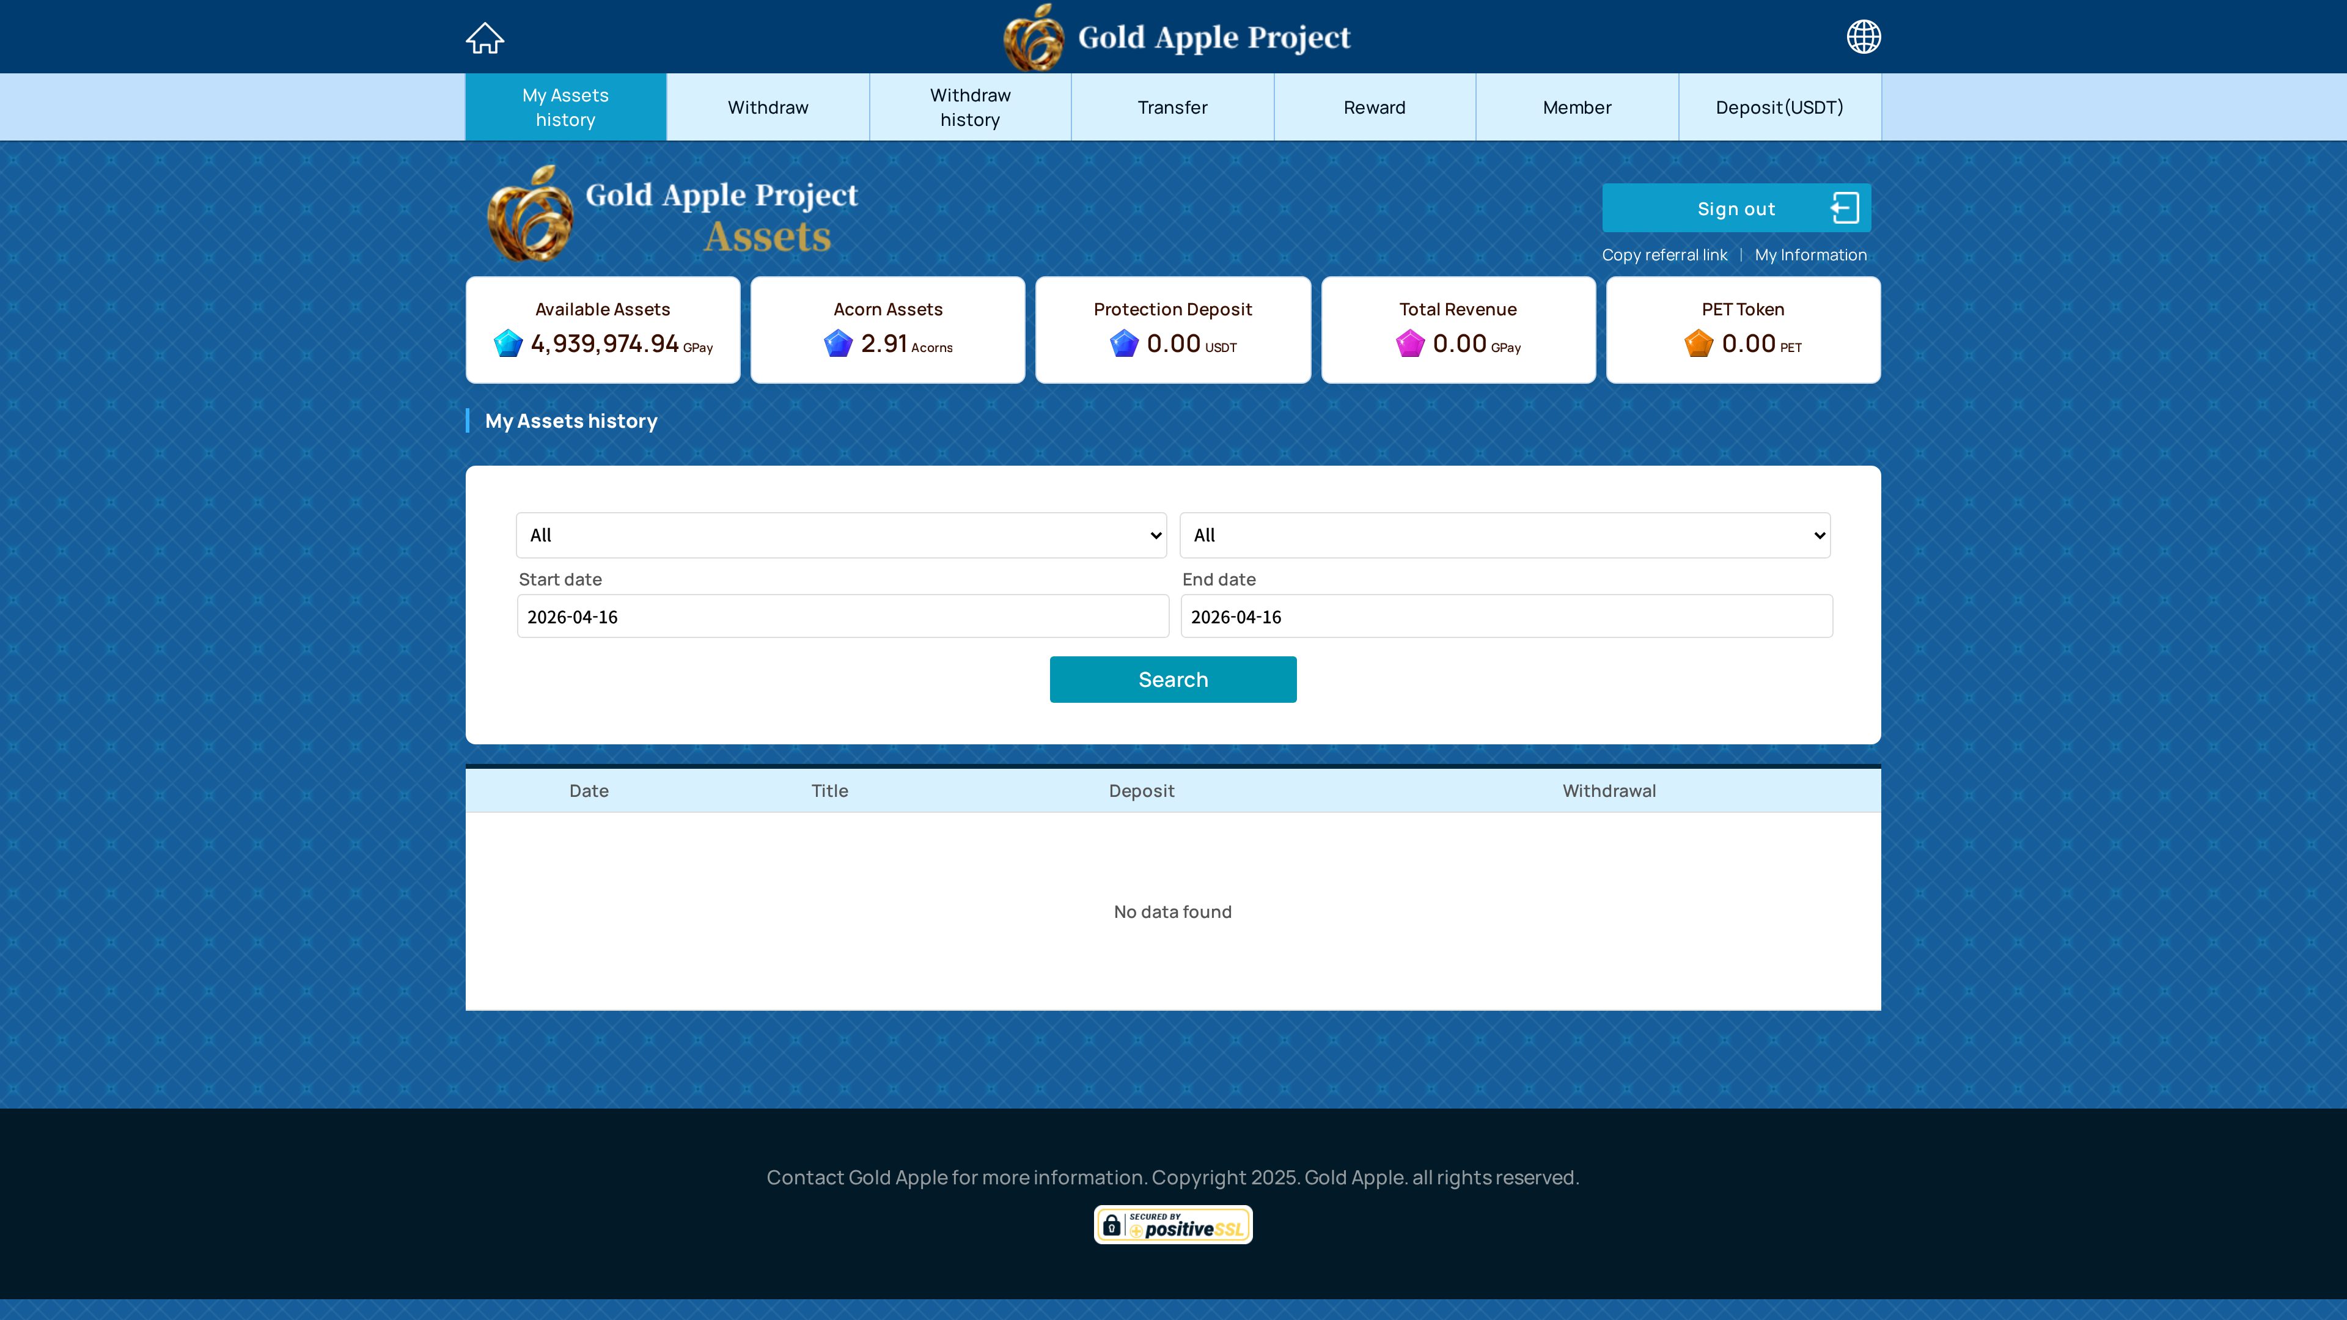Open the globe language selector
This screenshot has width=2347, height=1320.
coord(1863,37)
